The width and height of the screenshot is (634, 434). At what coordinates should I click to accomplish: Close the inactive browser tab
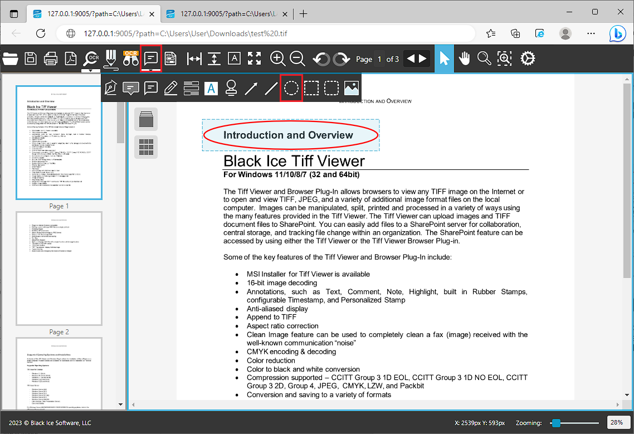[285, 14]
